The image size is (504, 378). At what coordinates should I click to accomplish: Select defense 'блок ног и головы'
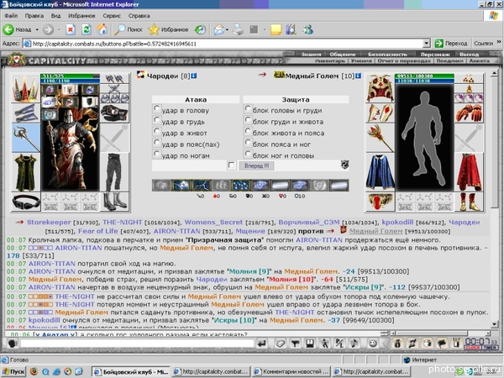(x=247, y=154)
